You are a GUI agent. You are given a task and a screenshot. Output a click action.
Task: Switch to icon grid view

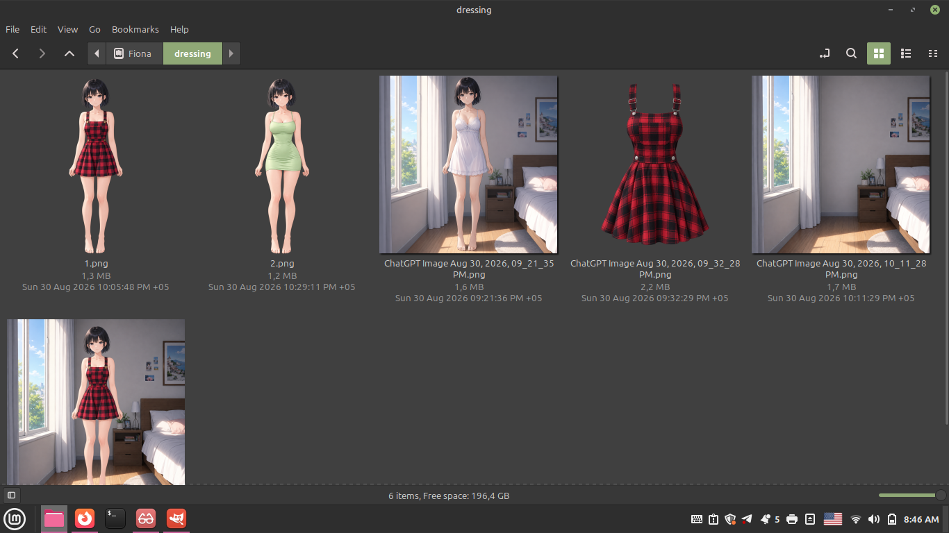click(879, 53)
